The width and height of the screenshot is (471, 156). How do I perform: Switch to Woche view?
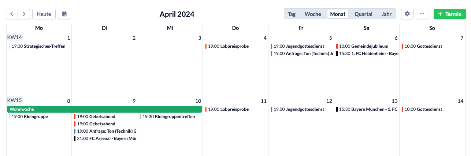(x=313, y=14)
